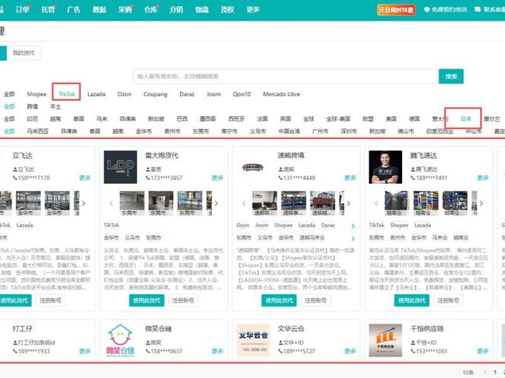Open the 仓库 top navigation item
Image resolution: width=505 pixels, height=378 pixels.
(x=151, y=9)
